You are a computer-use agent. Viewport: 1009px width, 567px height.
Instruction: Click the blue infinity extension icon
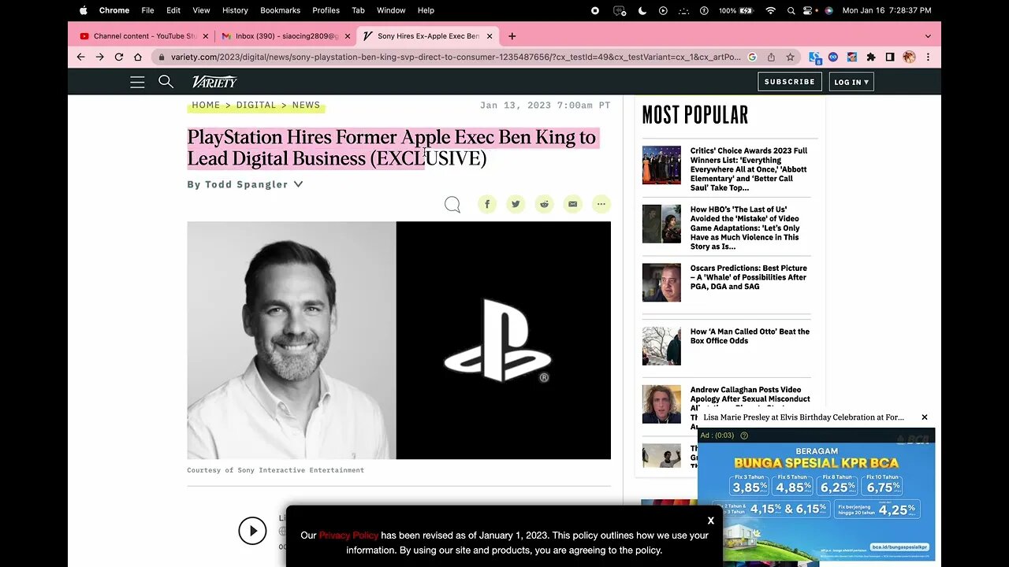click(833, 57)
